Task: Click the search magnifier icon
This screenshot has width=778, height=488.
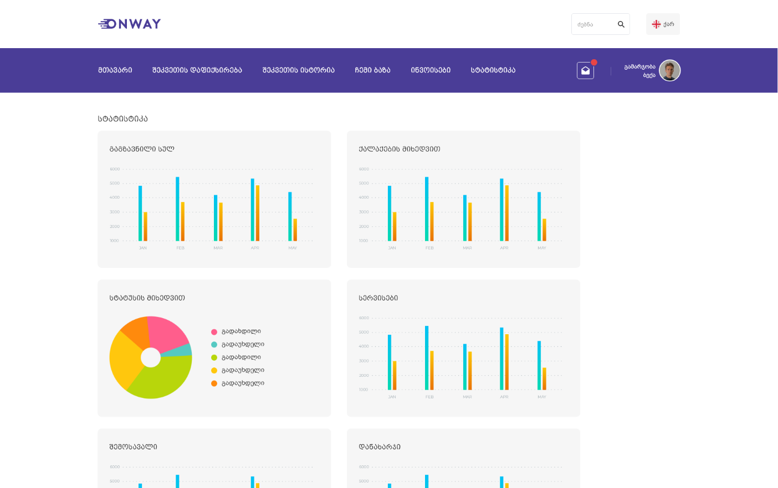Action: [621, 24]
